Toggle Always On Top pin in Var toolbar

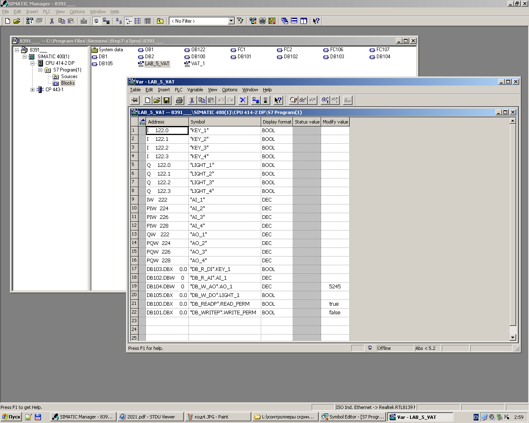pyautogui.click(x=135, y=100)
